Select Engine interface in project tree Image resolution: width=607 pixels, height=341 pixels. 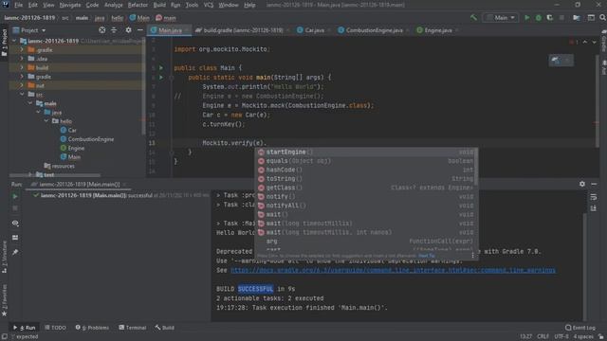pyautogui.click(x=72, y=148)
